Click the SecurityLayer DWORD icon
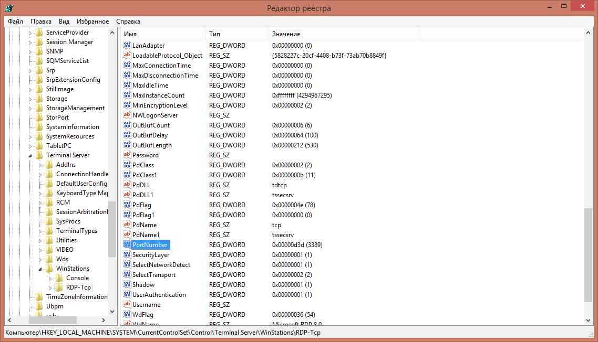 [127, 255]
